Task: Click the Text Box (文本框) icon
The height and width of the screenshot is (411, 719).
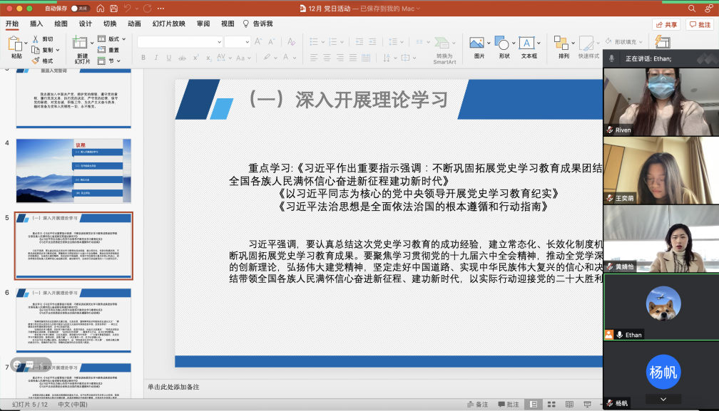Action: (529, 47)
